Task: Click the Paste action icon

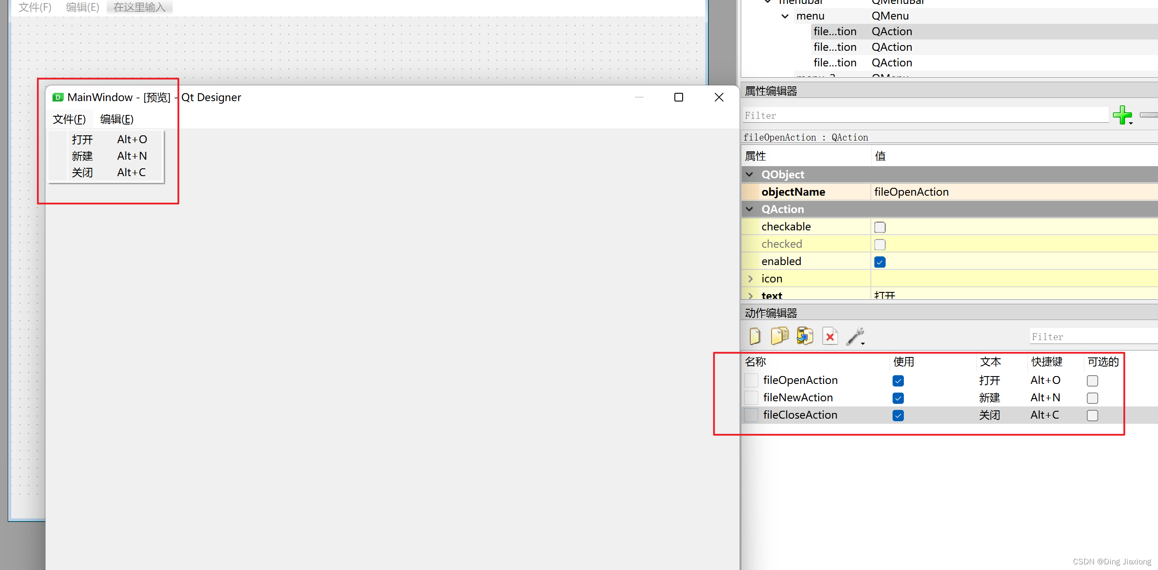Action: (x=805, y=336)
